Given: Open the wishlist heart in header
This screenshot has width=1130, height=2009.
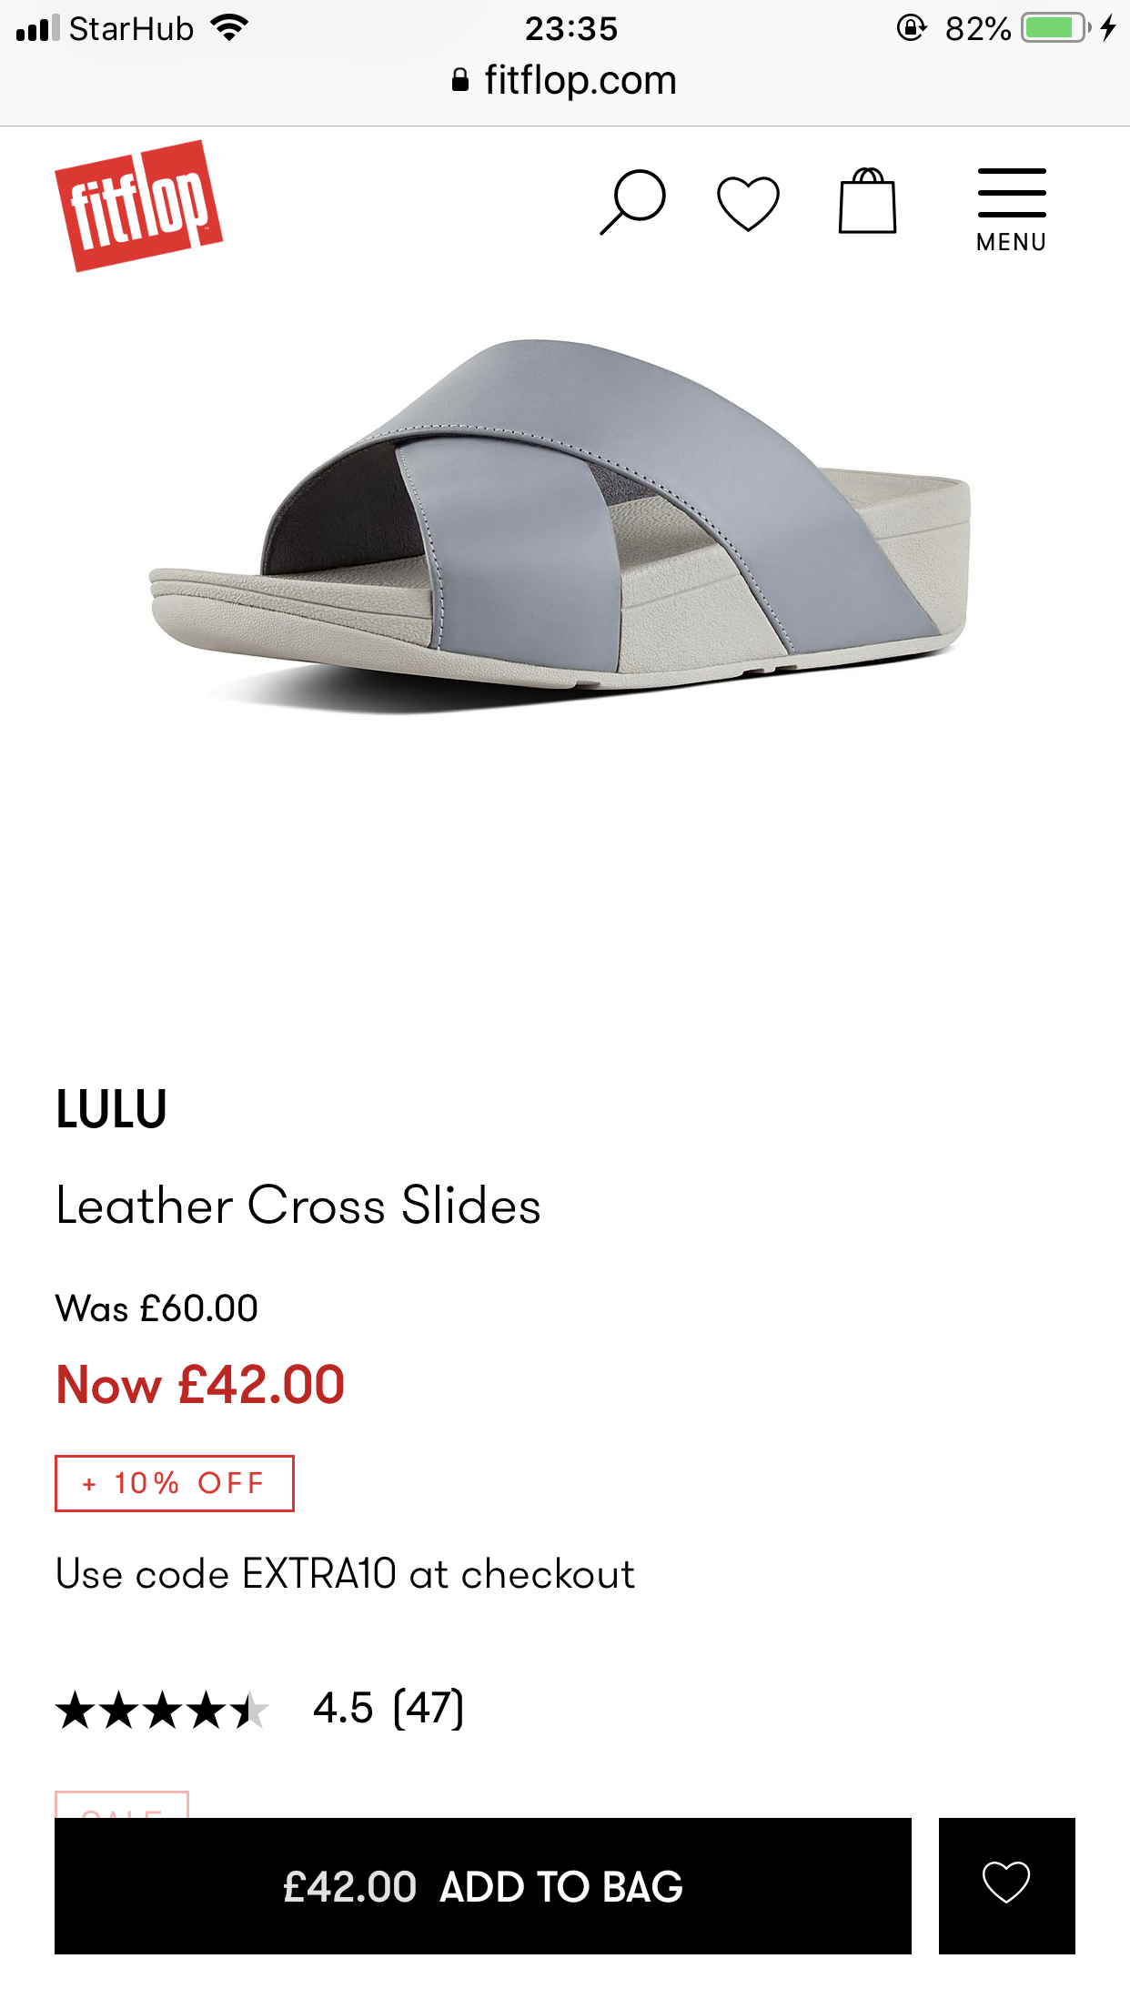Looking at the screenshot, I should click(748, 202).
